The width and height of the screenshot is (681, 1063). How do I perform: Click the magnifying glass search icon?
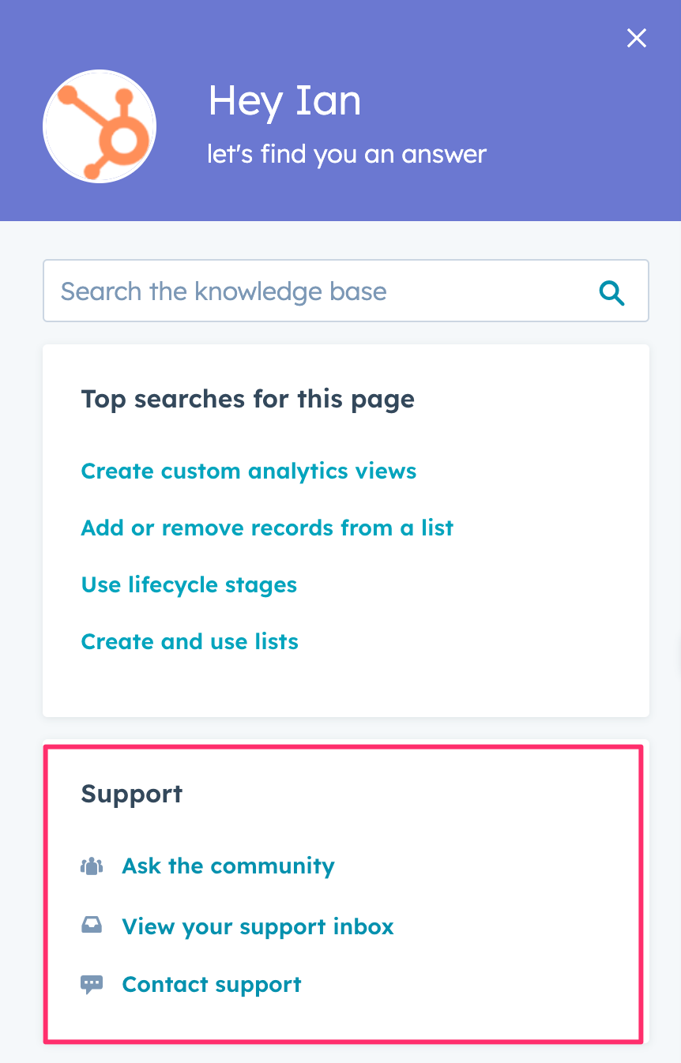pyautogui.click(x=612, y=292)
